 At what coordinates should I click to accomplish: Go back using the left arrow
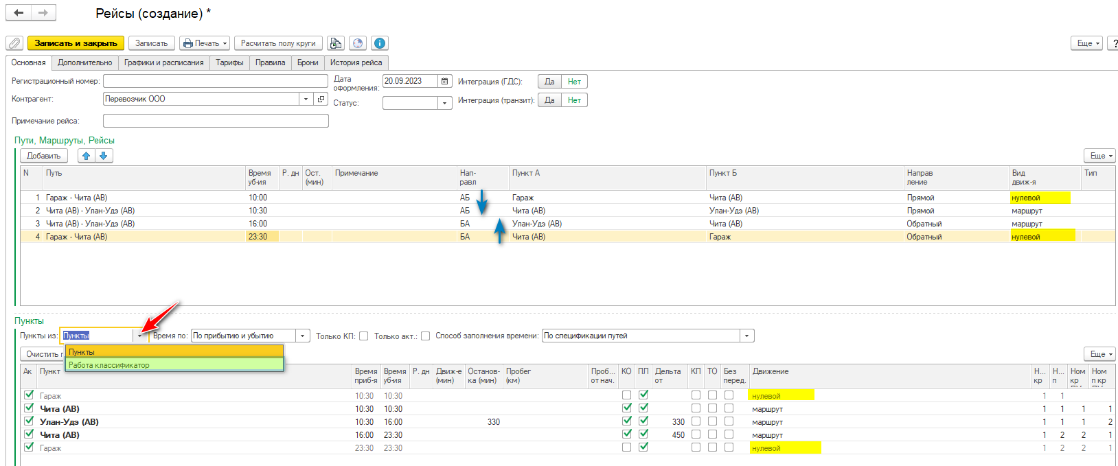(19, 12)
